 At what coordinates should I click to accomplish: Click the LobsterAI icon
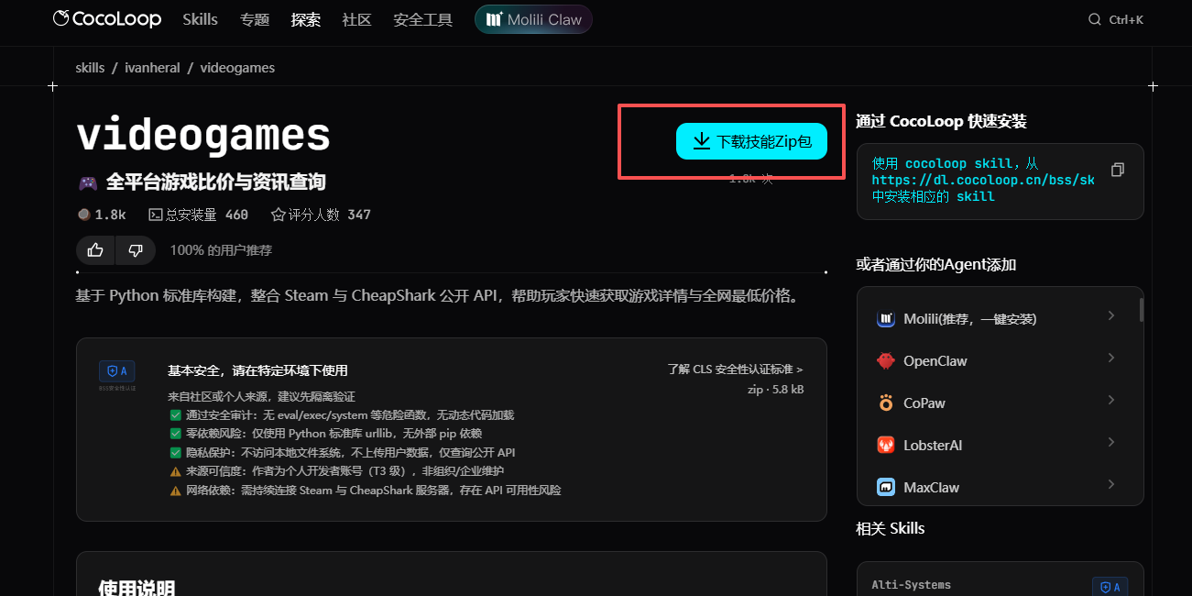[x=886, y=446]
